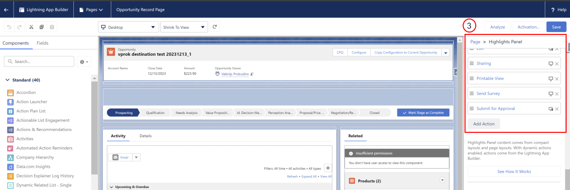
Task: Remove the Send Survey action
Action: coord(556,94)
